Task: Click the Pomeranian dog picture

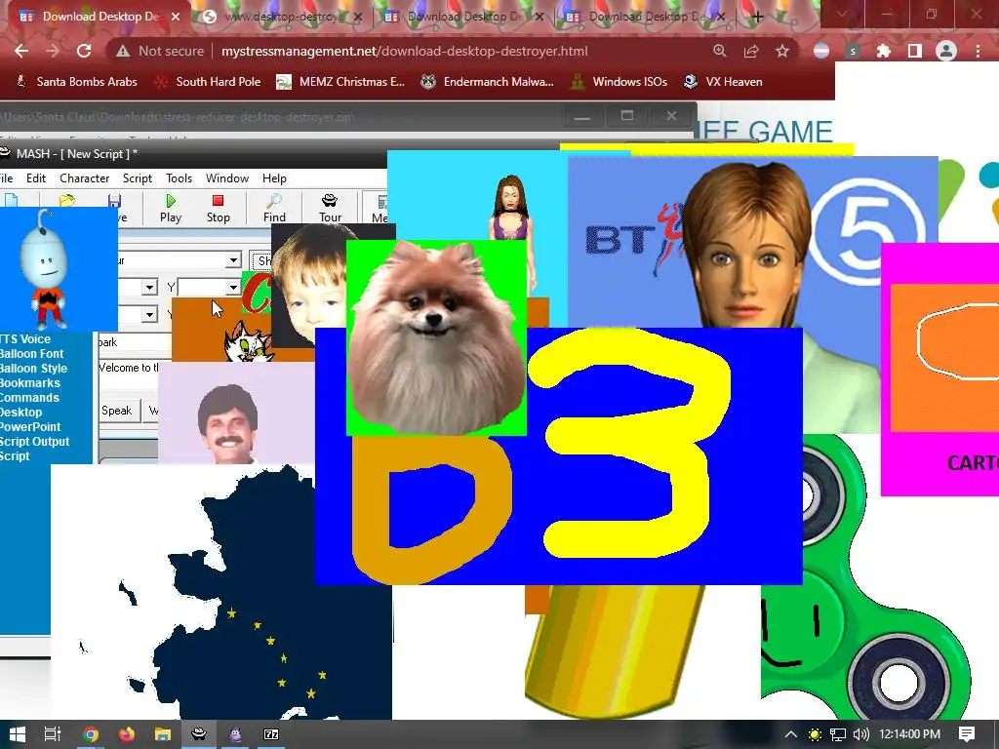Action: [x=436, y=337]
